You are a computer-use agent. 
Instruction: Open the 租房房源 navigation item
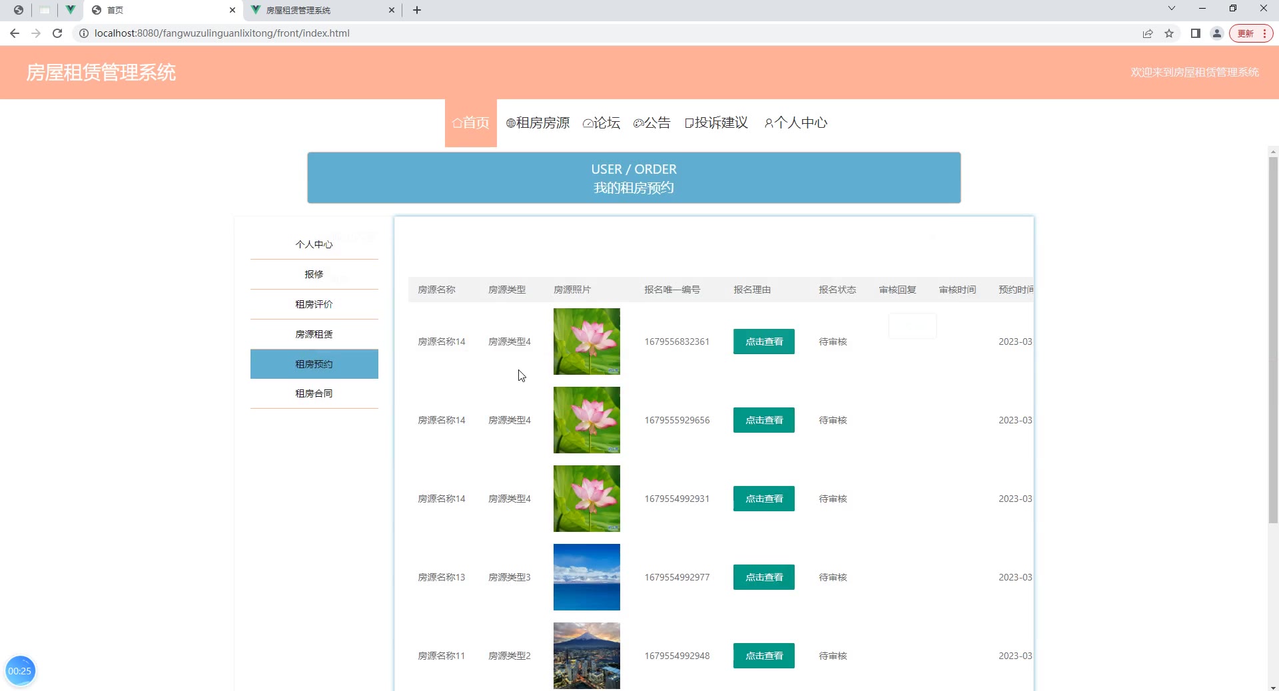click(538, 122)
